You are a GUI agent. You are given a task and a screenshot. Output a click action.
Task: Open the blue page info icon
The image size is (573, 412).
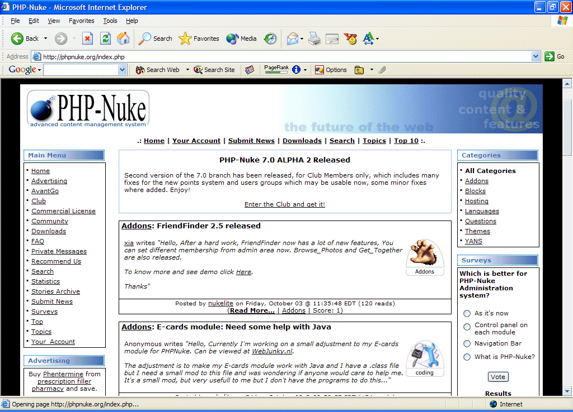[297, 70]
